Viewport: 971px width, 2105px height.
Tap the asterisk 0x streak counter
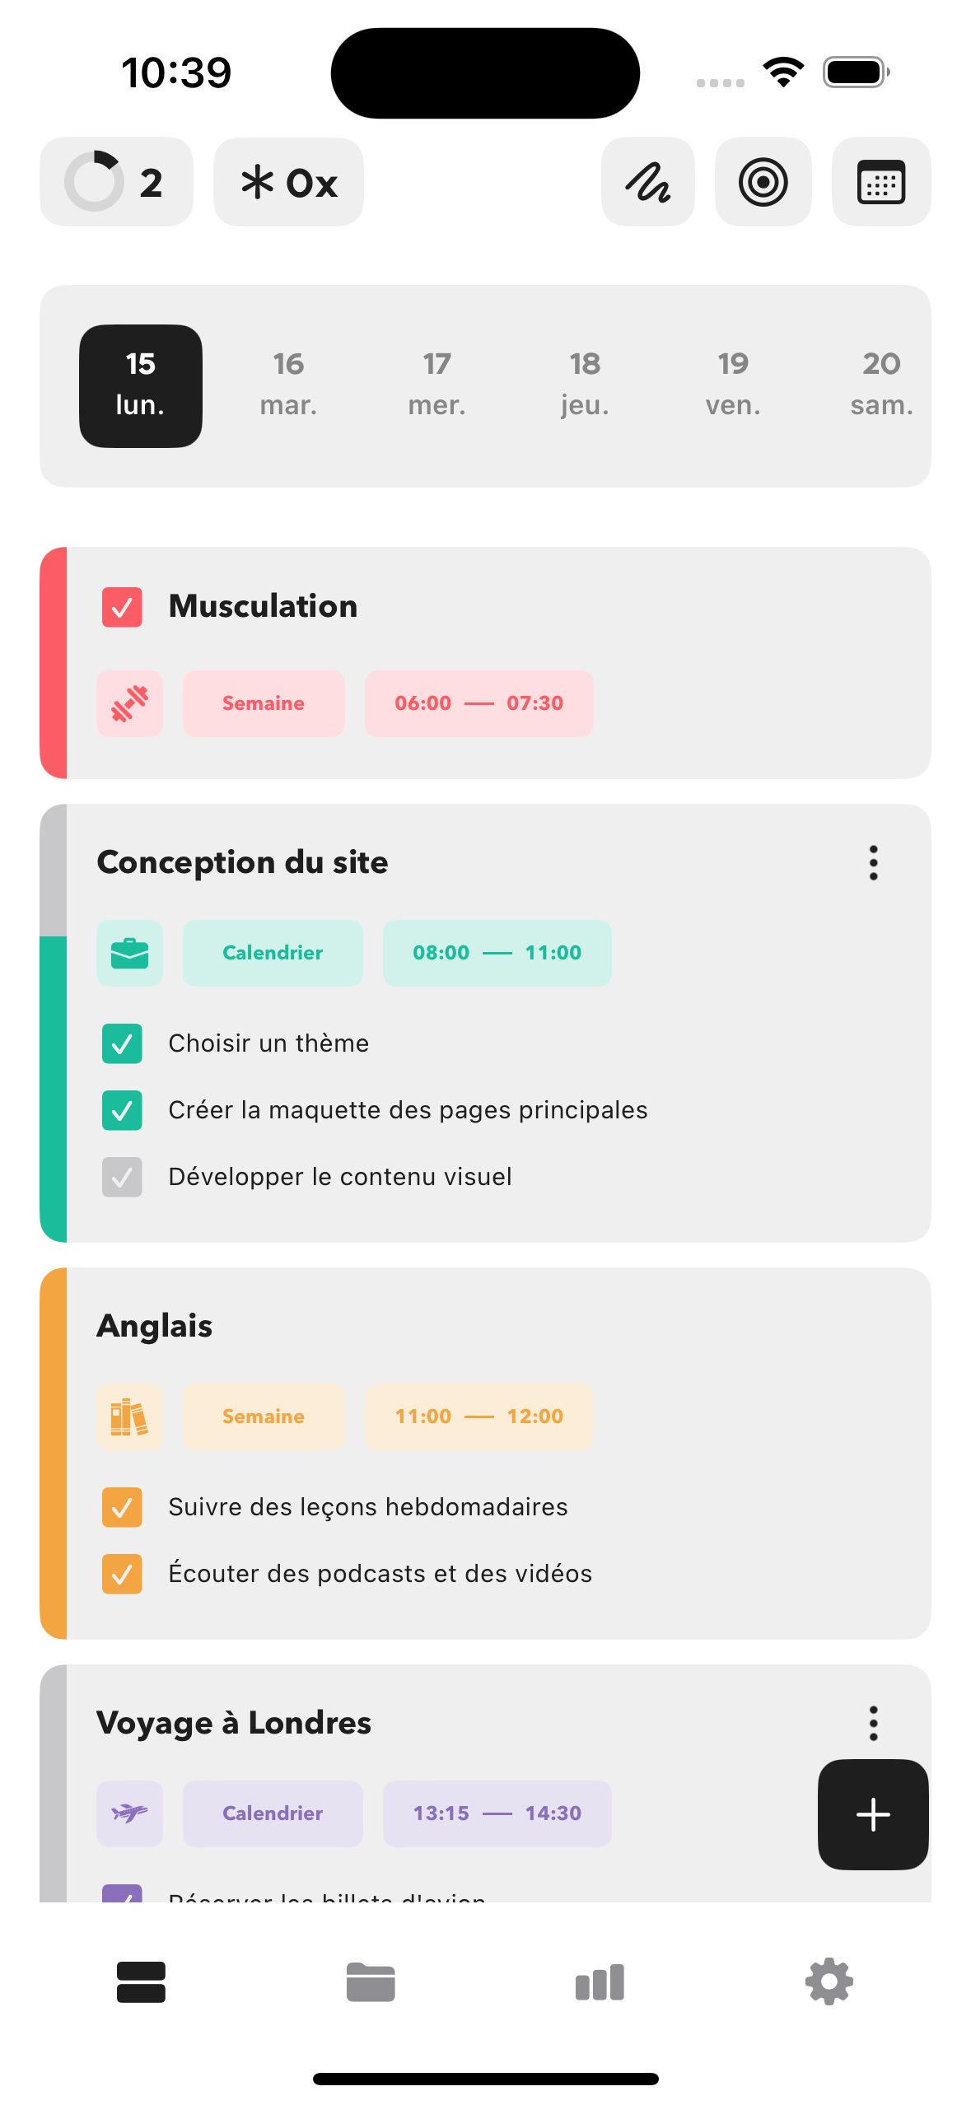click(x=288, y=182)
